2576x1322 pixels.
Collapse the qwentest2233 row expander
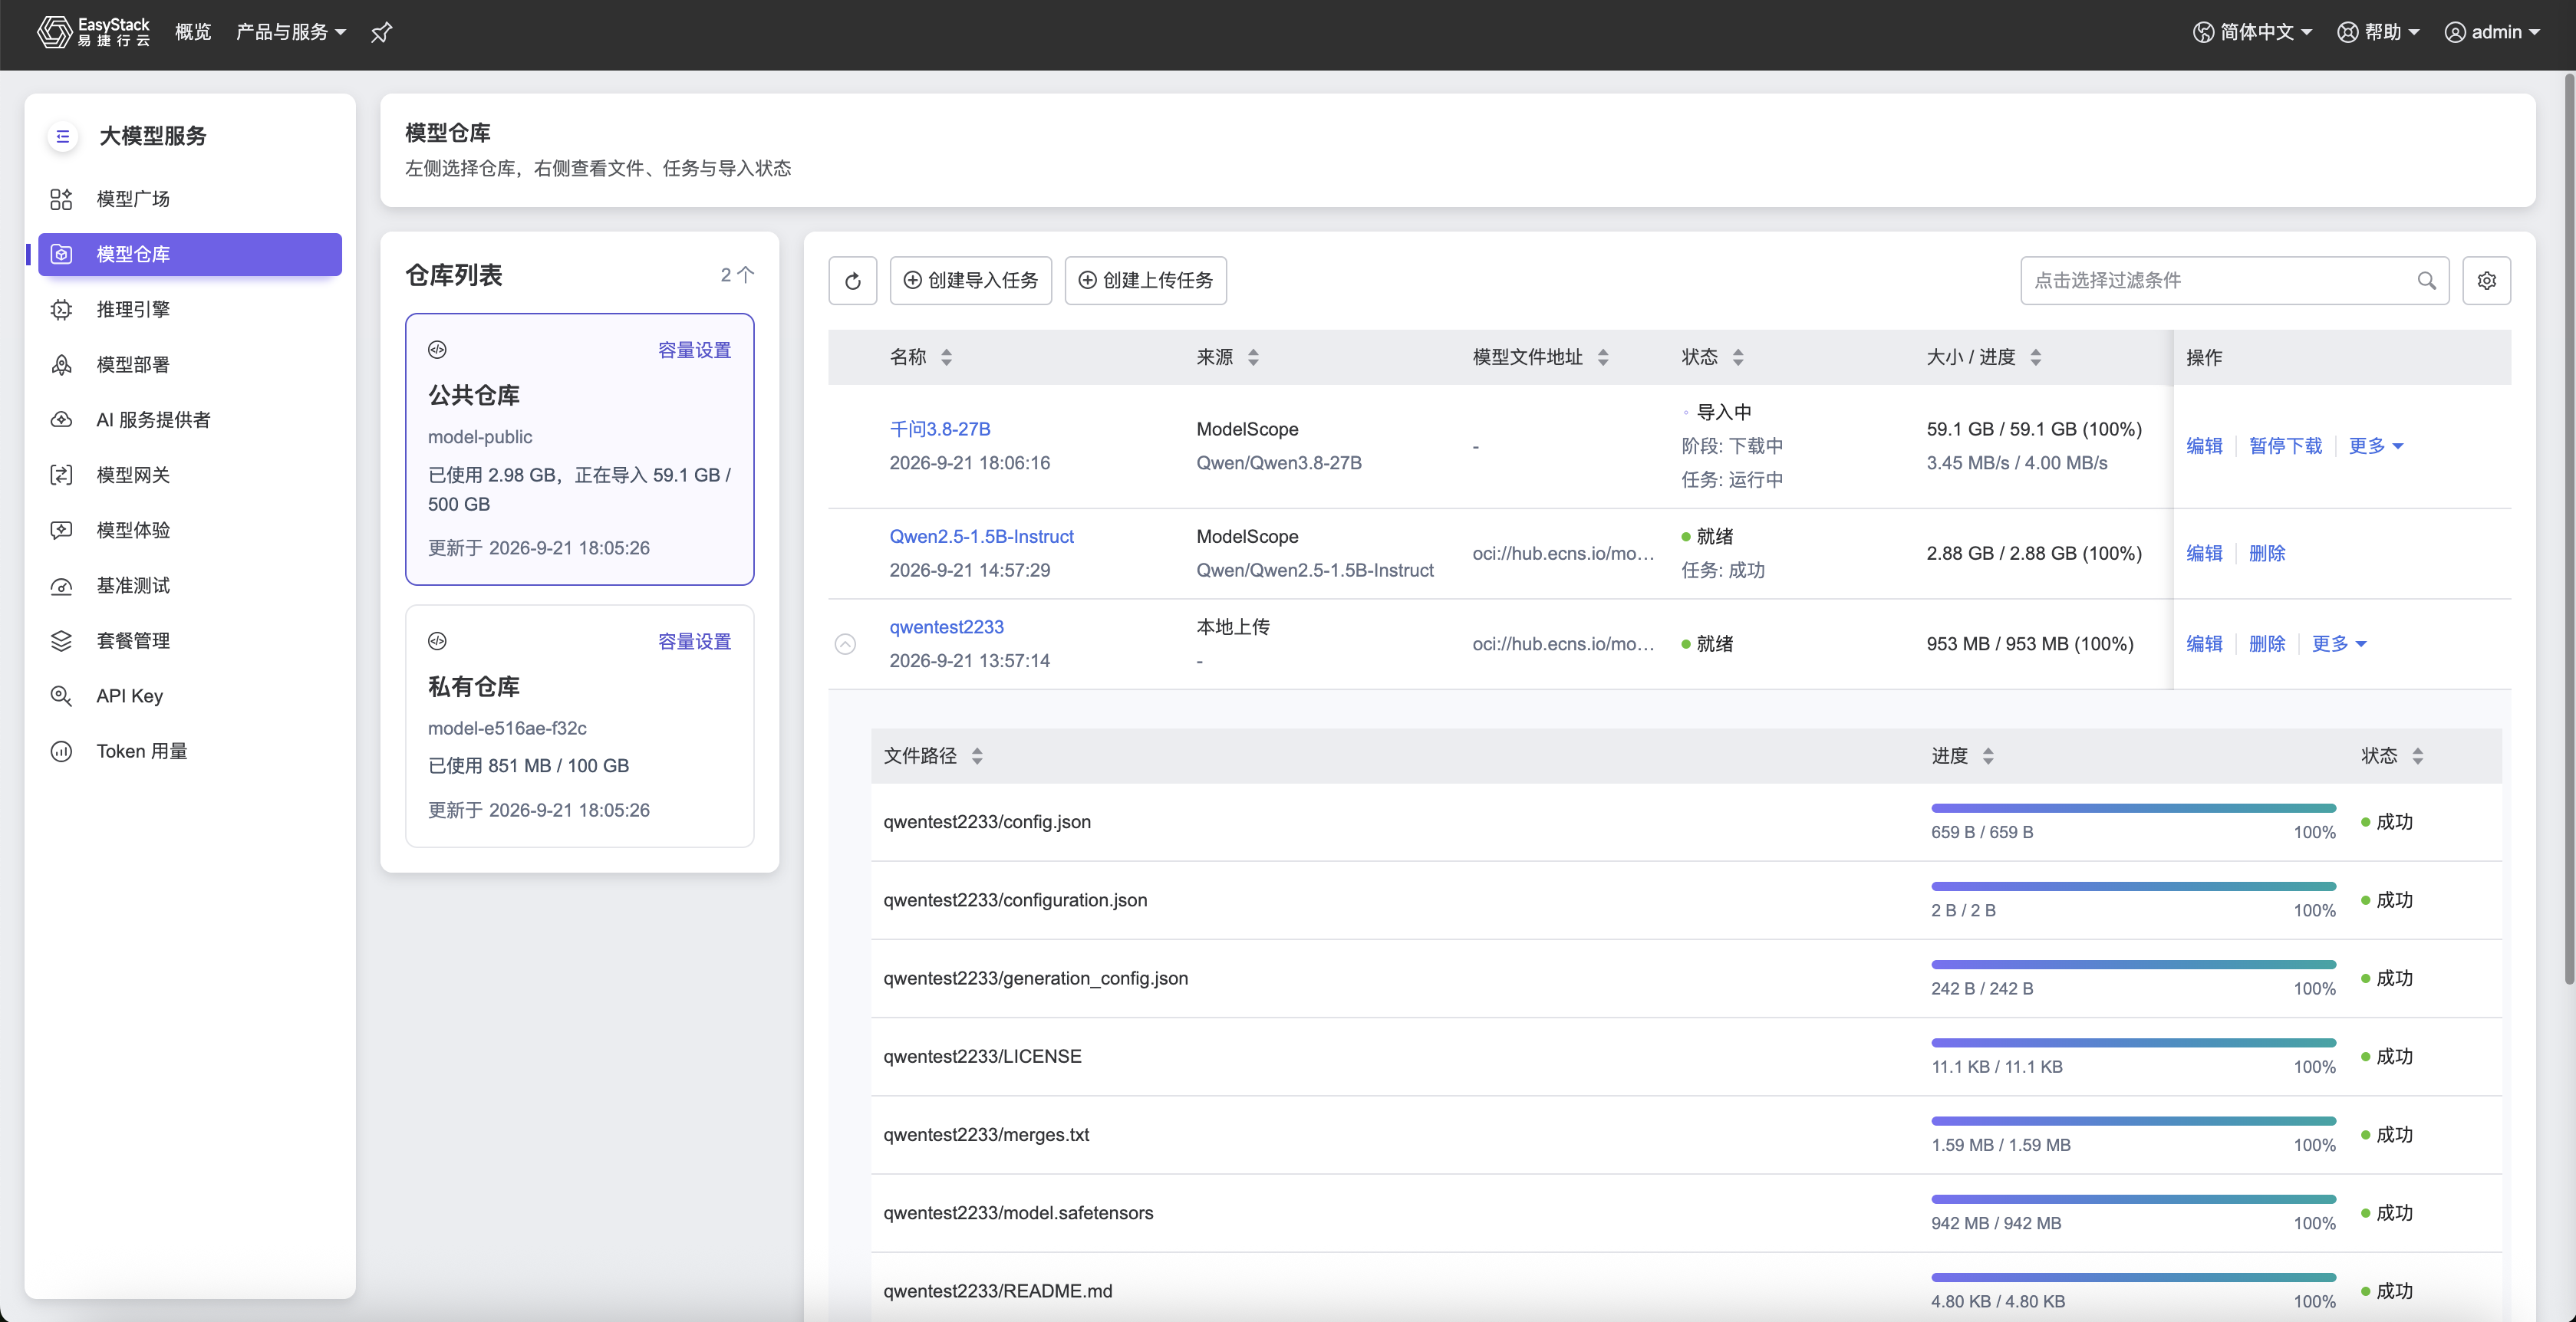(845, 644)
